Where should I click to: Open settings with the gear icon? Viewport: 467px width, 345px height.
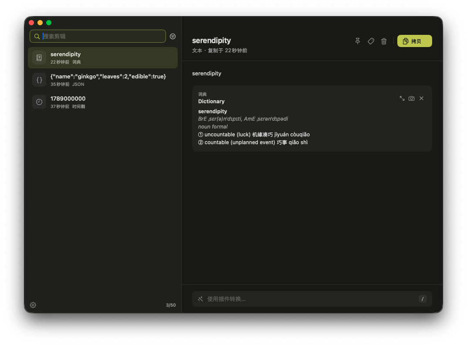click(33, 305)
